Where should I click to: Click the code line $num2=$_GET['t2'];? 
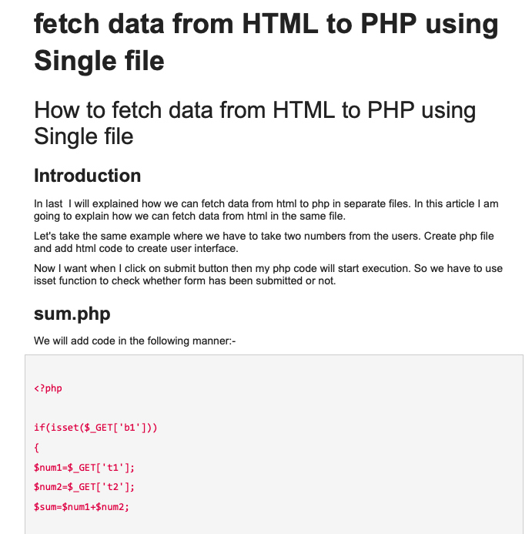coord(84,487)
